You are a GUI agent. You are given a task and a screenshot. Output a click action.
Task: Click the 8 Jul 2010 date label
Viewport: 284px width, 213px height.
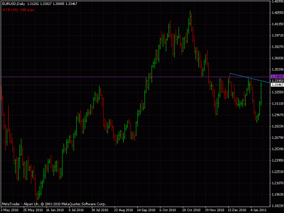coord(76,210)
